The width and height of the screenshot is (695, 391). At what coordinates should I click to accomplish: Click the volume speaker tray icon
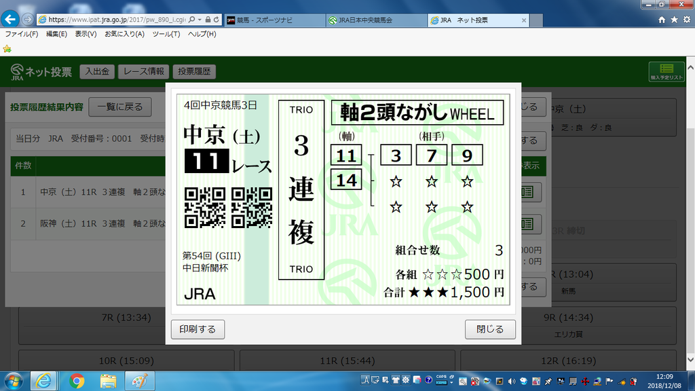coord(512,381)
